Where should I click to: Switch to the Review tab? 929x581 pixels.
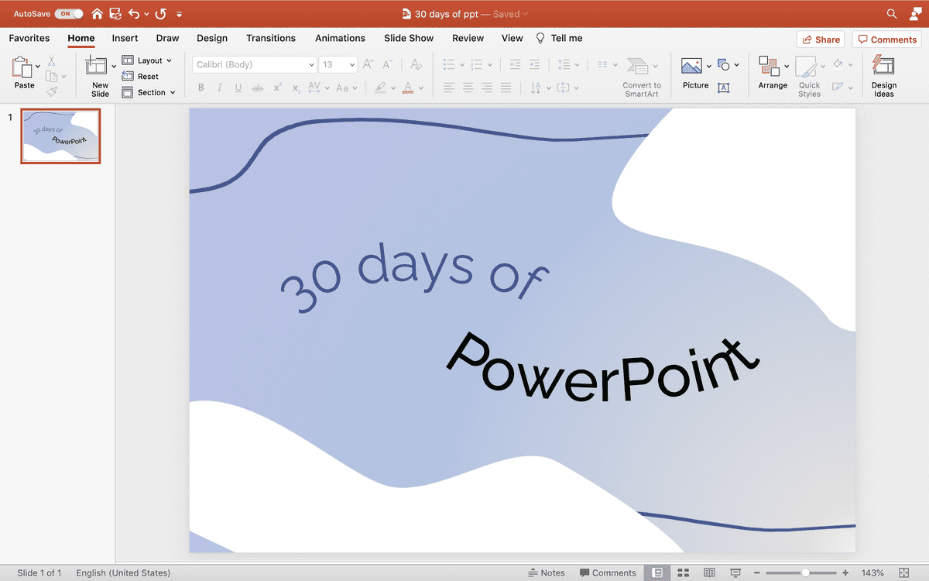[468, 38]
